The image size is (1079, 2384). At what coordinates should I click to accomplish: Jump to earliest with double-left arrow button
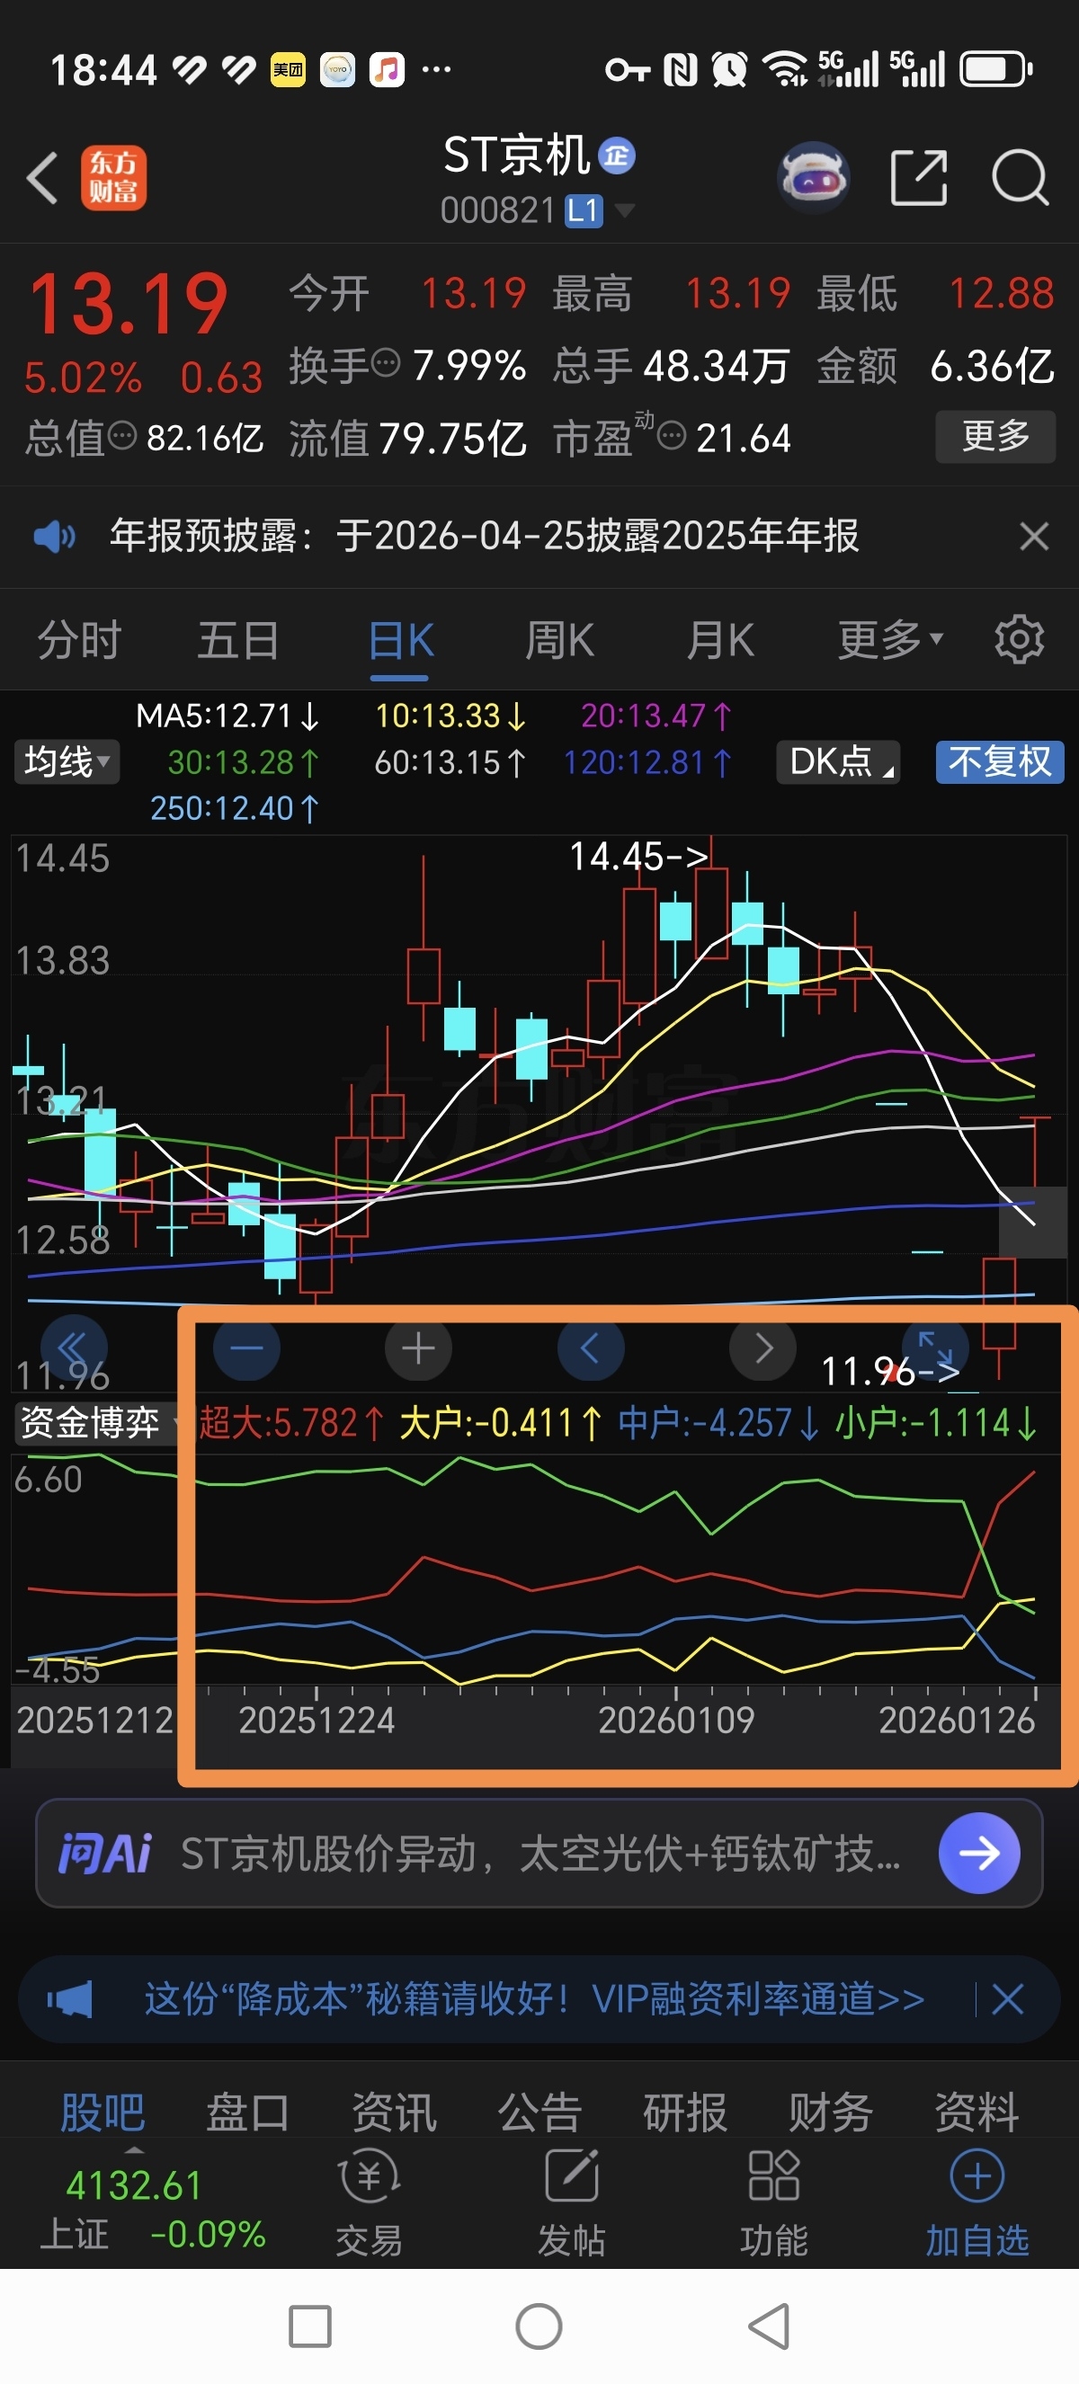tap(74, 1348)
